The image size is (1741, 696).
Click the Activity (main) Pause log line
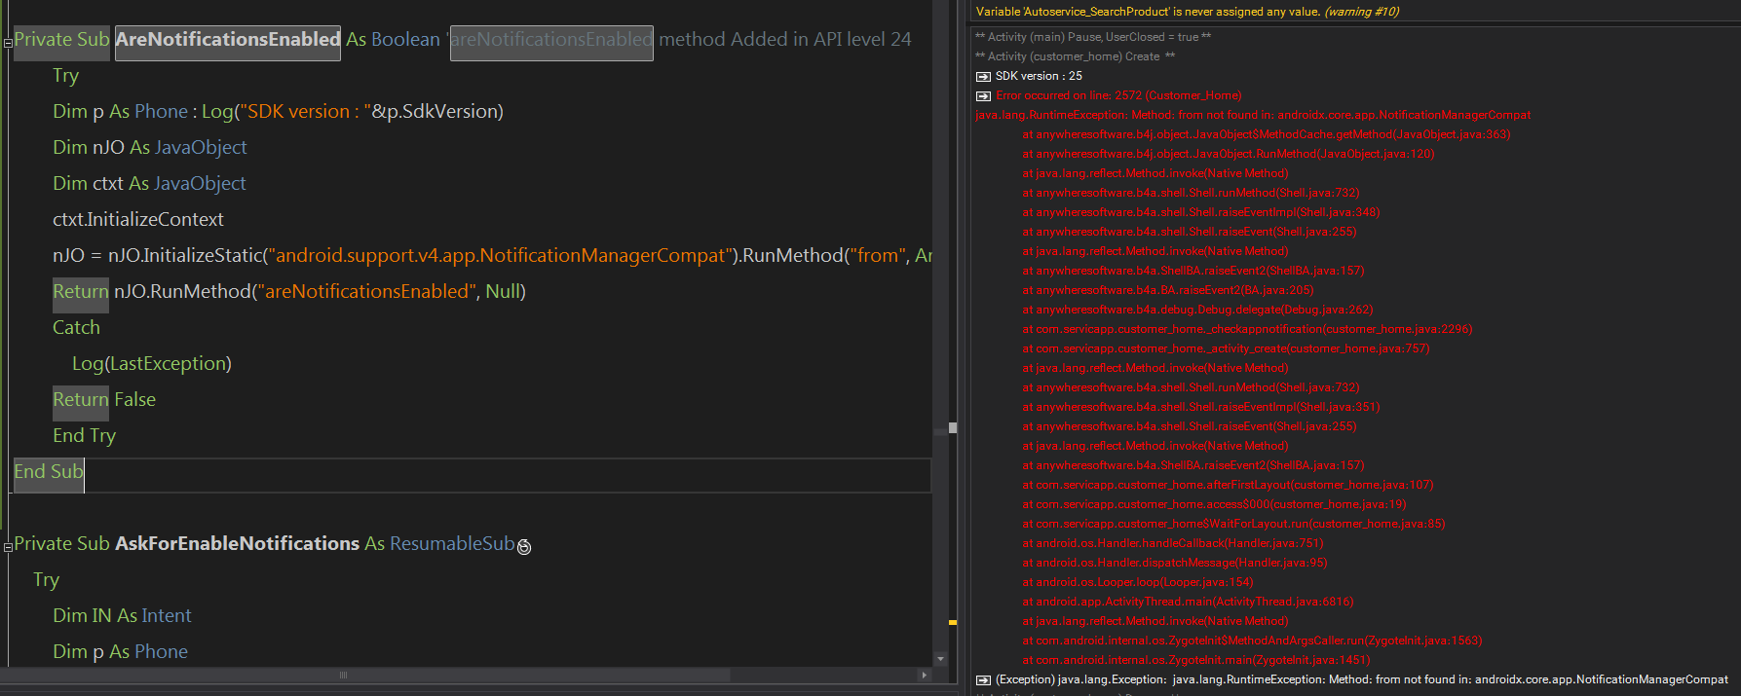coord(1093,37)
